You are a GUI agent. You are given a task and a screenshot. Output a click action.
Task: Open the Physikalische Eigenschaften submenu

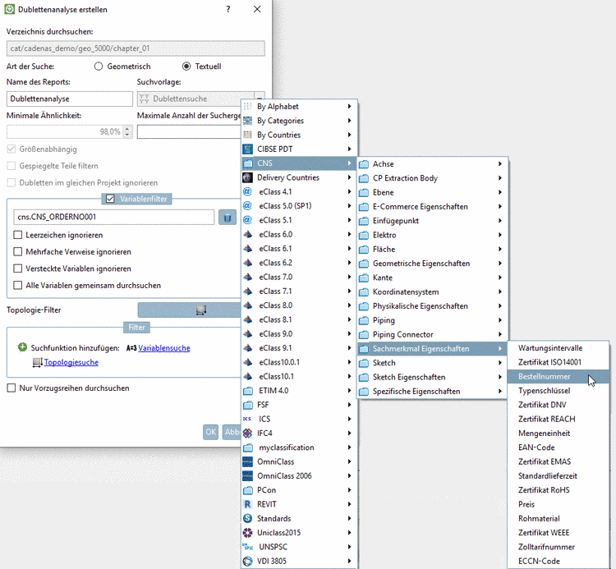[432, 306]
